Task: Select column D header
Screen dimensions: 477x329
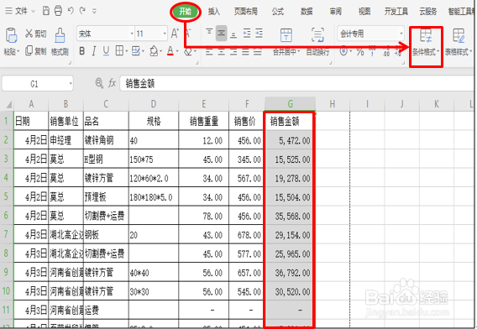Action: click(154, 104)
